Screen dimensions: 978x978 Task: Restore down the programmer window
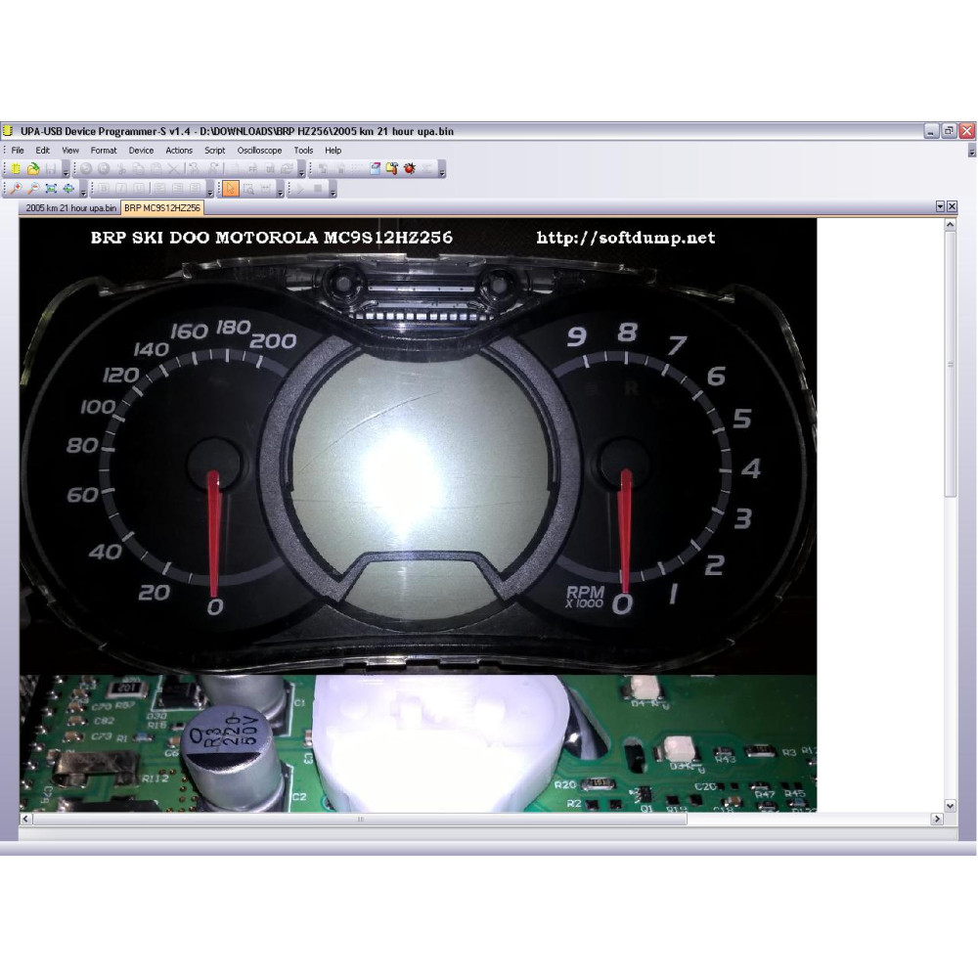point(949,131)
